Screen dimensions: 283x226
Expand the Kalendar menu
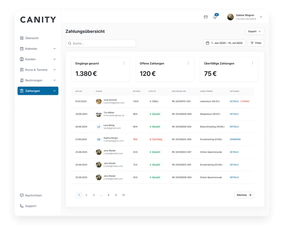pyautogui.click(x=55, y=48)
